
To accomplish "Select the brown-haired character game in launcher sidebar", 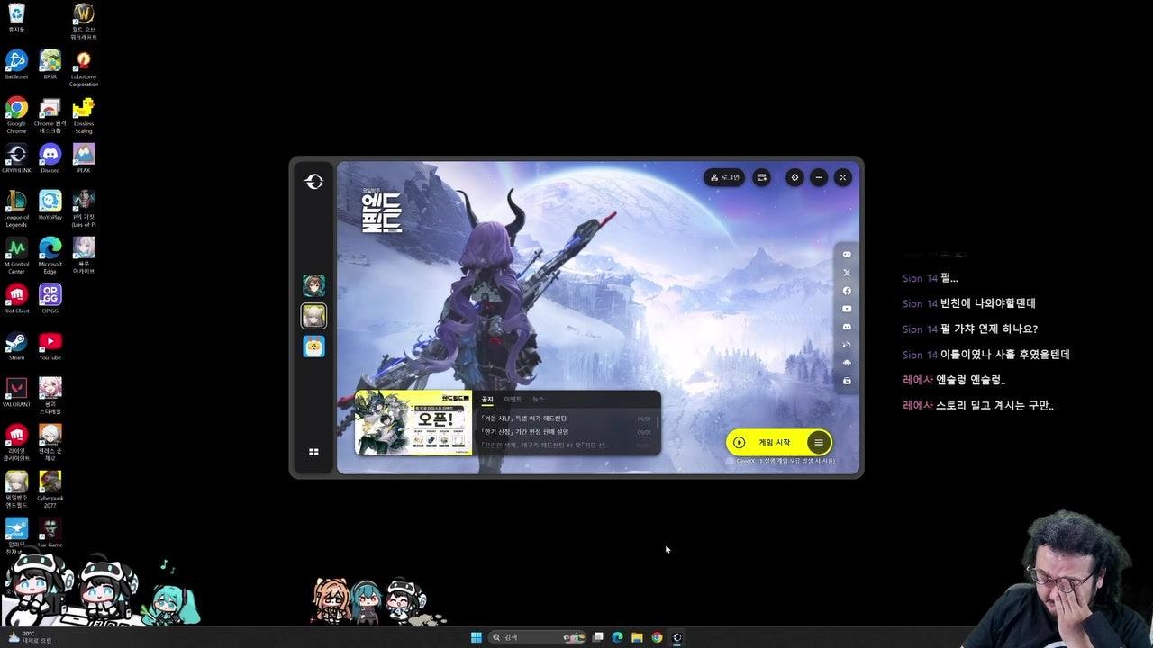I will (x=313, y=285).
